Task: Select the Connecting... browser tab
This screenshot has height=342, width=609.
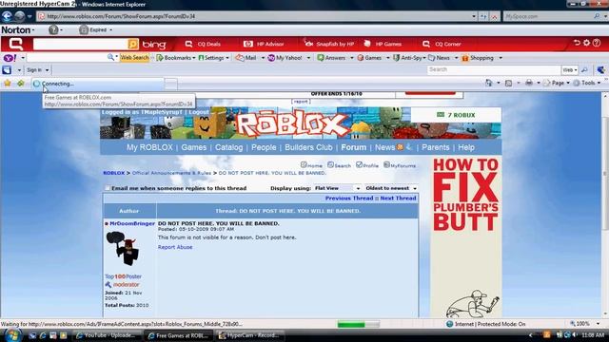Action: tap(98, 84)
